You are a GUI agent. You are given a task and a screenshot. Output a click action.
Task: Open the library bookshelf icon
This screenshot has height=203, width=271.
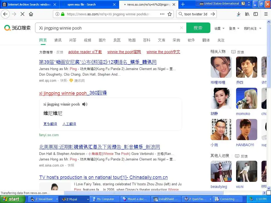coord(247,14)
